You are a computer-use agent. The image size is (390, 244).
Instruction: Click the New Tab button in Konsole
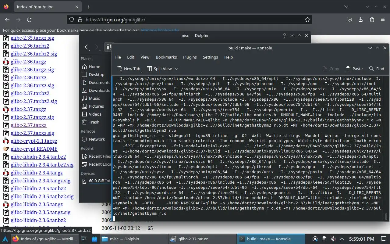click(129, 69)
